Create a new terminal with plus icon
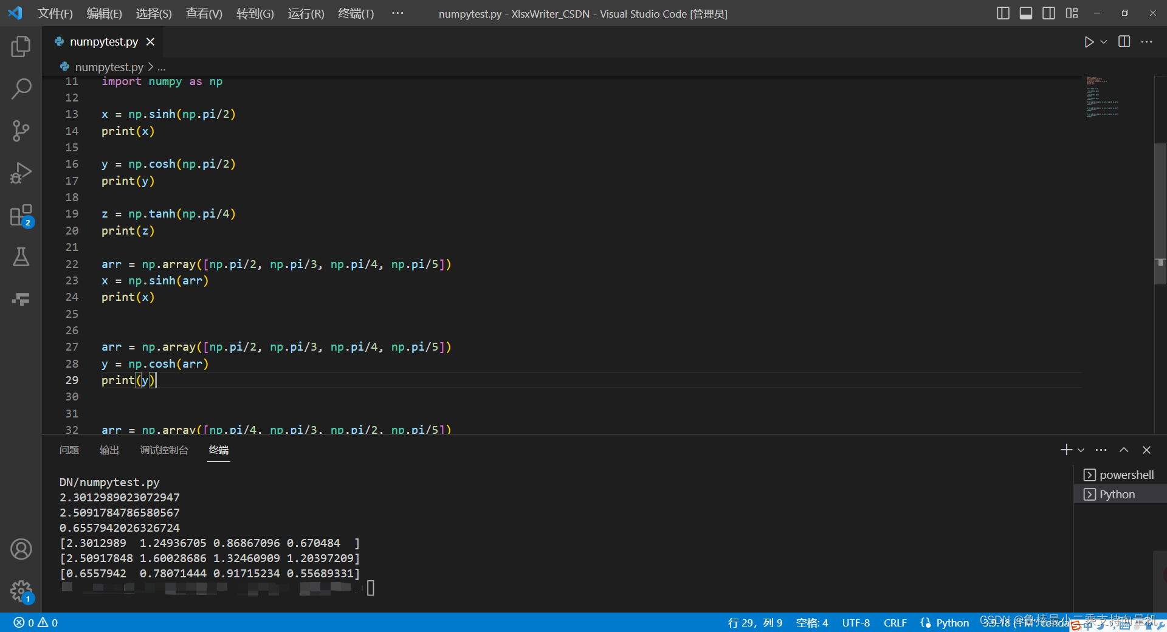The width and height of the screenshot is (1167, 632). coord(1065,450)
